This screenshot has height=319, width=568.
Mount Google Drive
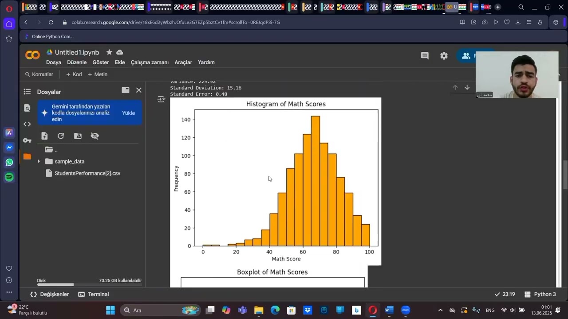(78, 136)
